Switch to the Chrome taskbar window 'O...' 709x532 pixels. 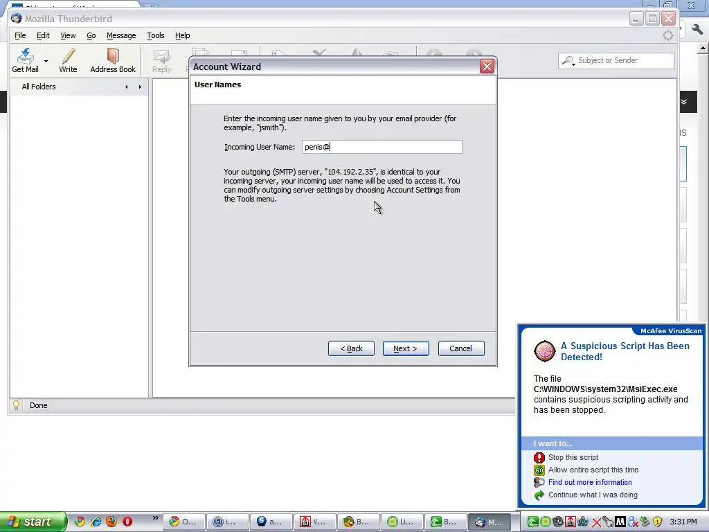[x=183, y=522]
